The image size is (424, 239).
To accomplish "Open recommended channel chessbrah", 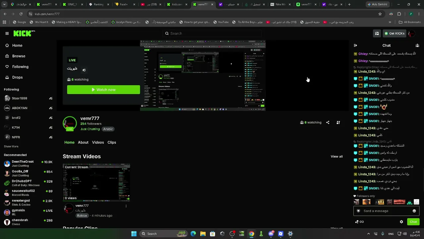I will point(28,222).
